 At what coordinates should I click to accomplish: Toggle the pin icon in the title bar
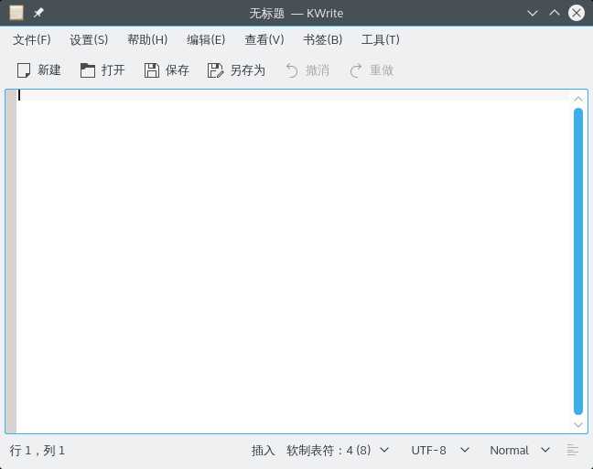tap(38, 13)
